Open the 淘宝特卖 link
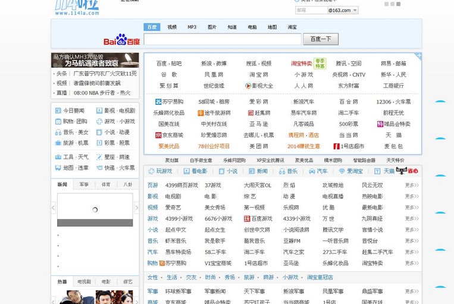Screen dimensions: 454x304 [x=302, y=64]
